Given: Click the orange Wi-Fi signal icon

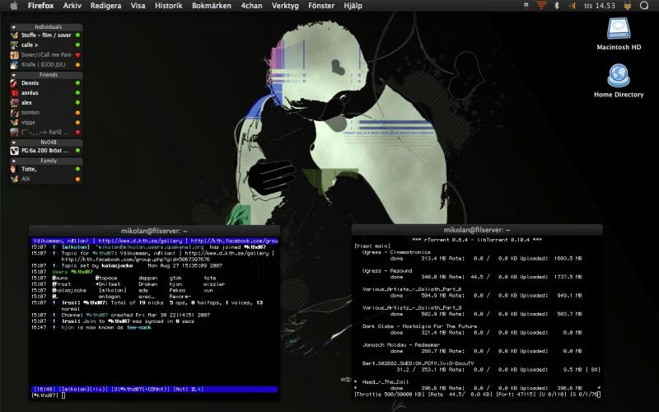Looking at the screenshot, I should 540,5.
